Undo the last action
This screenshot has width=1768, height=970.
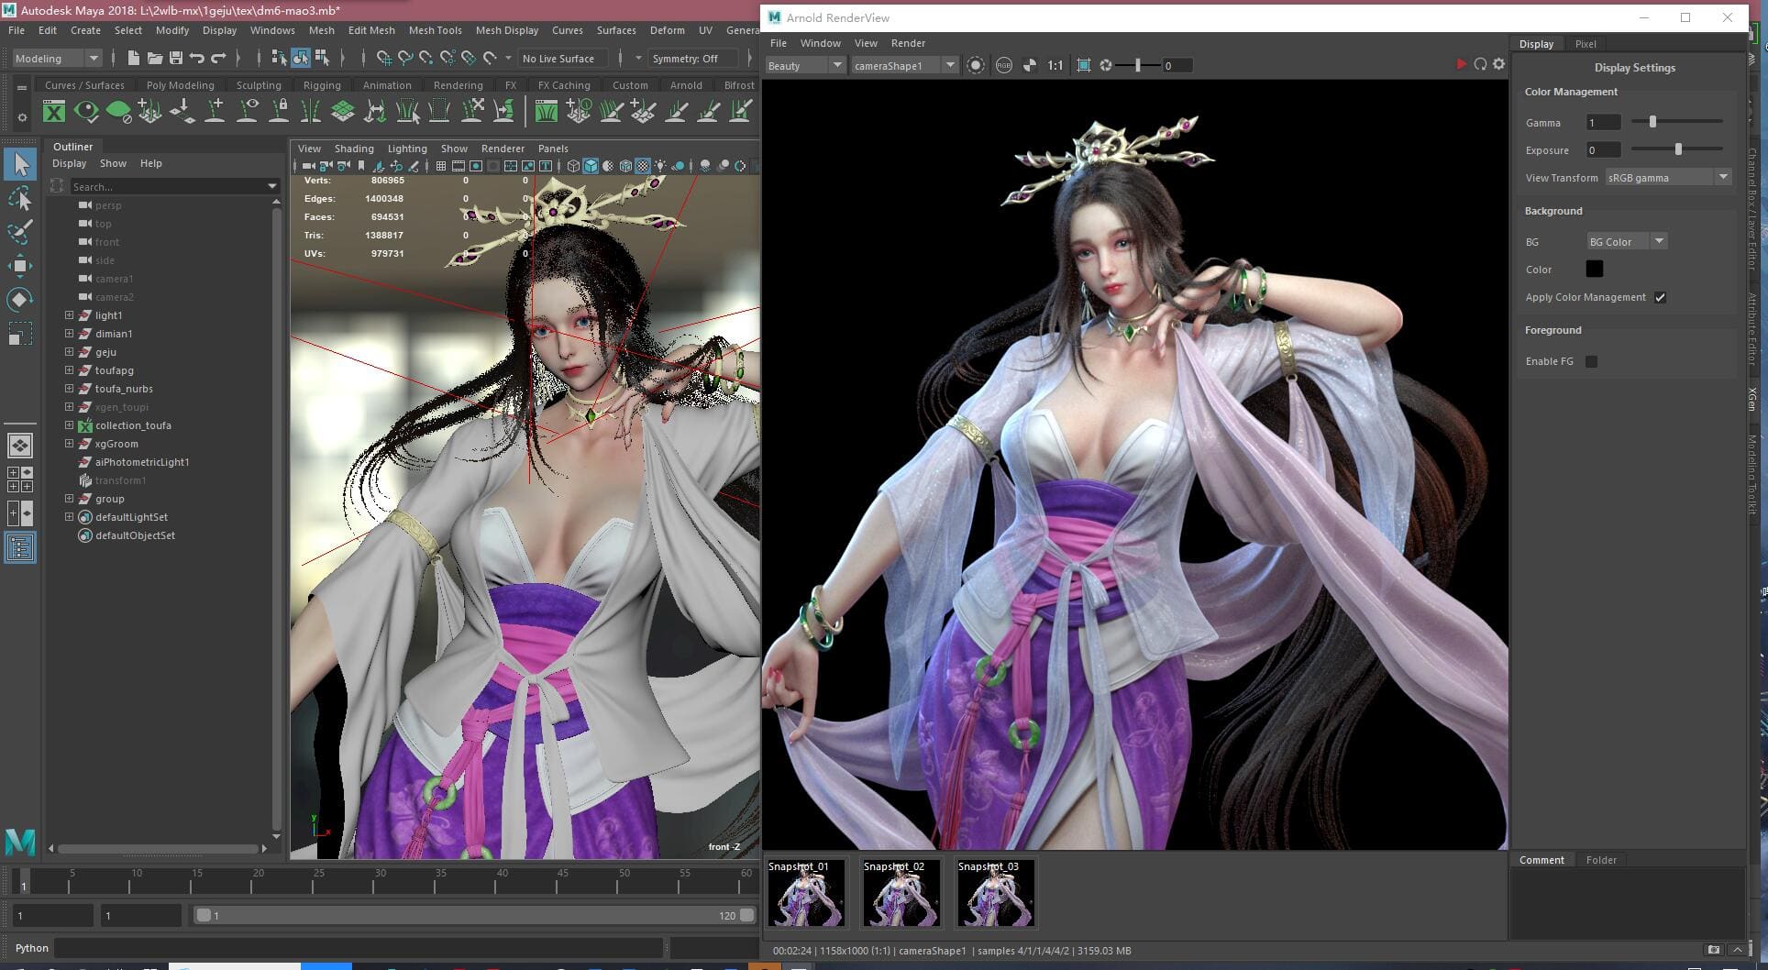tap(196, 58)
